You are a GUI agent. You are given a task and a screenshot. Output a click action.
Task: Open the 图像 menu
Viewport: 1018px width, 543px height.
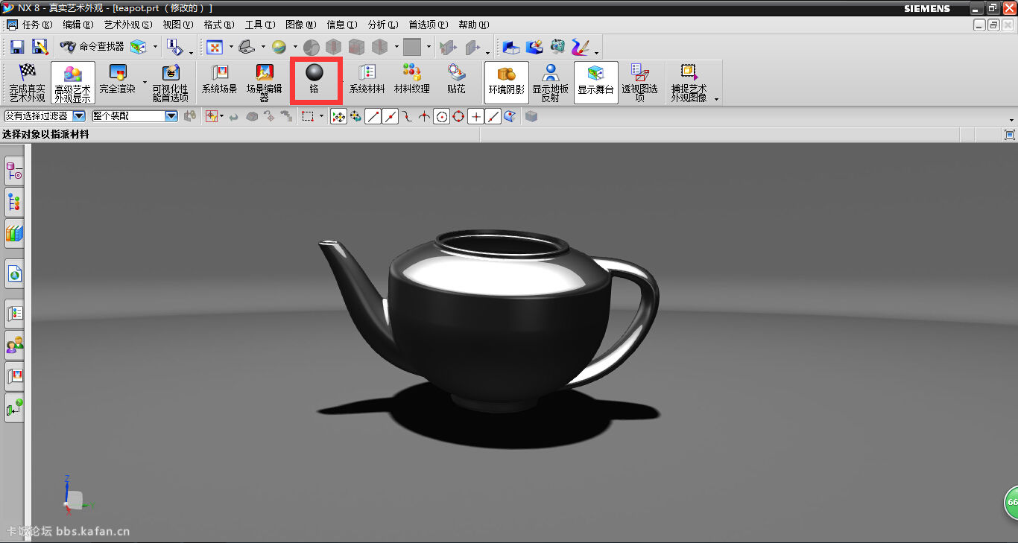pos(301,25)
